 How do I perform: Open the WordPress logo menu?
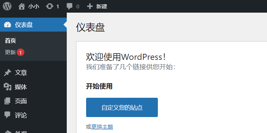(x=7, y=6)
